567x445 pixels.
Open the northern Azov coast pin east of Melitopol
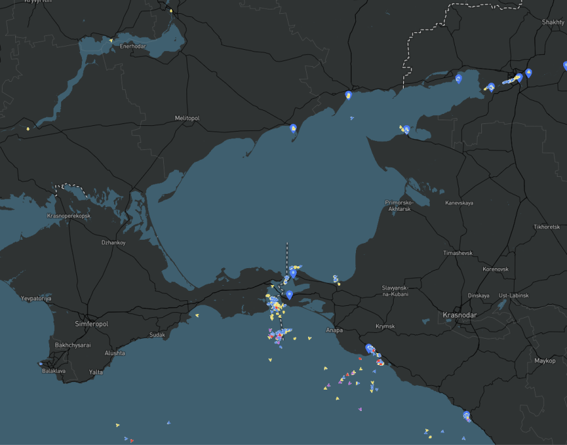tap(348, 95)
